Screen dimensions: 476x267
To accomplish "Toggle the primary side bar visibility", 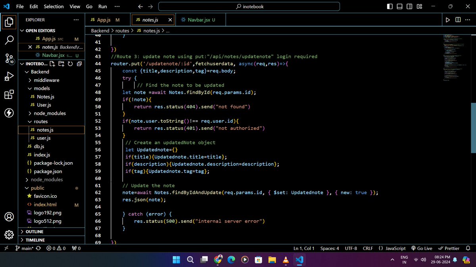I will [x=390, y=6].
